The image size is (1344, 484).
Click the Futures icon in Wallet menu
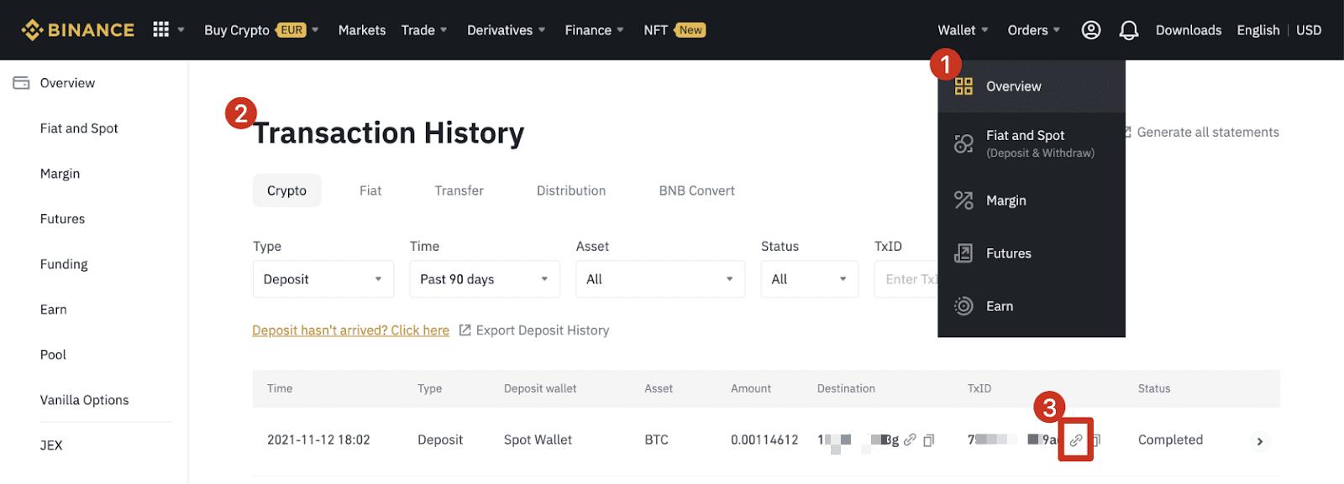point(963,253)
